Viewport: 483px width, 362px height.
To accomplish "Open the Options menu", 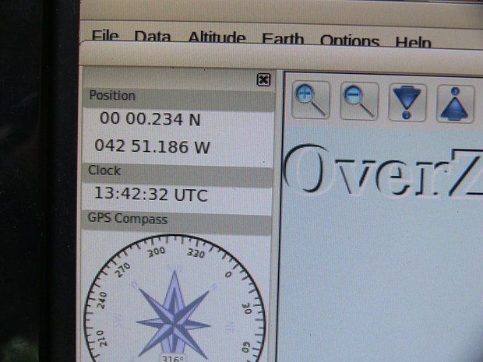I will click(x=350, y=40).
